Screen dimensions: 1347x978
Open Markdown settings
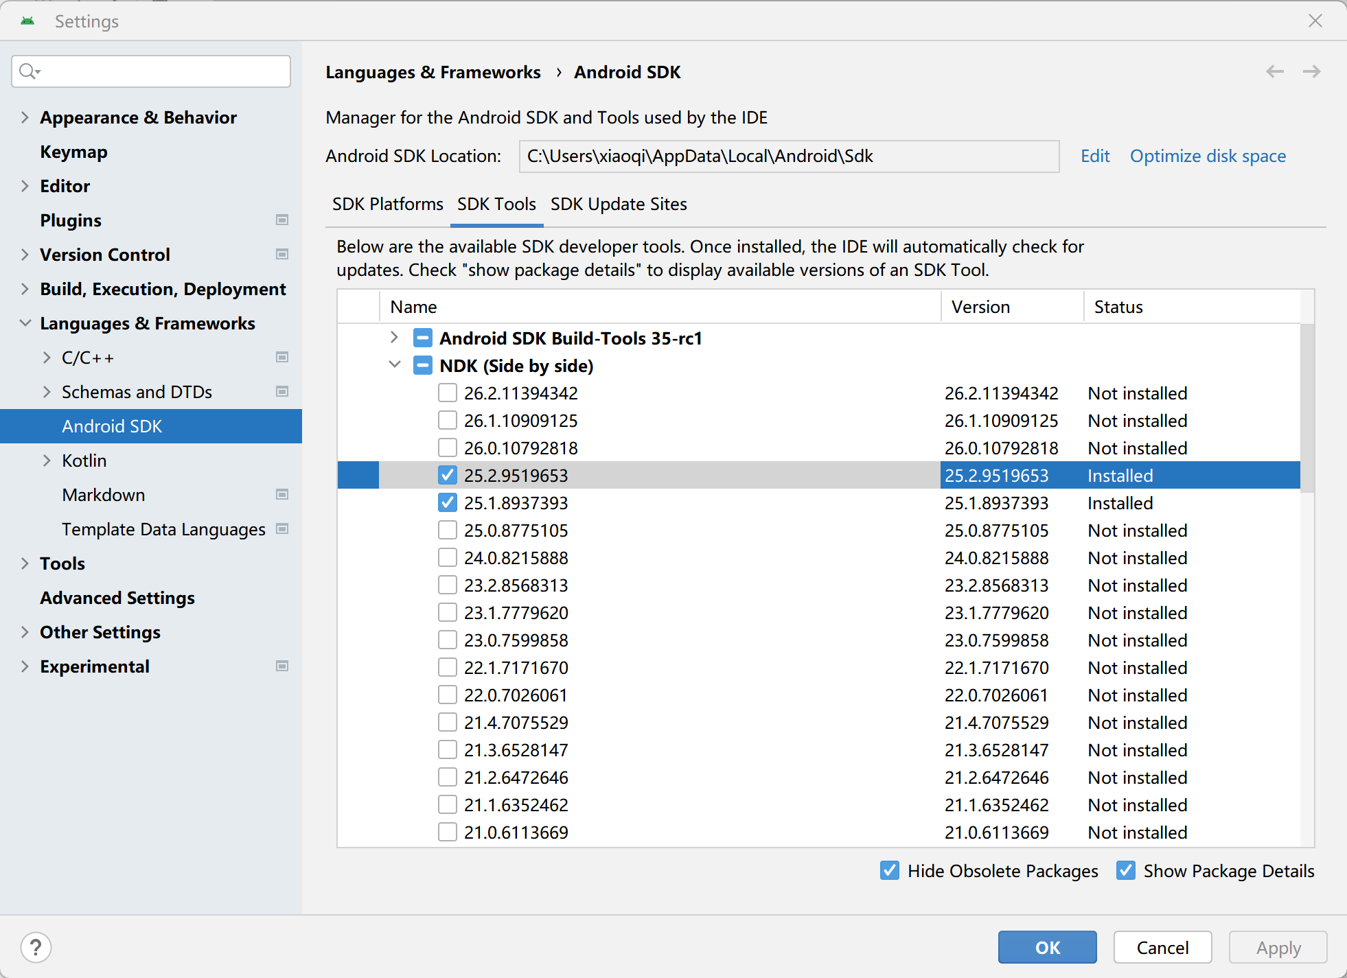tap(103, 495)
